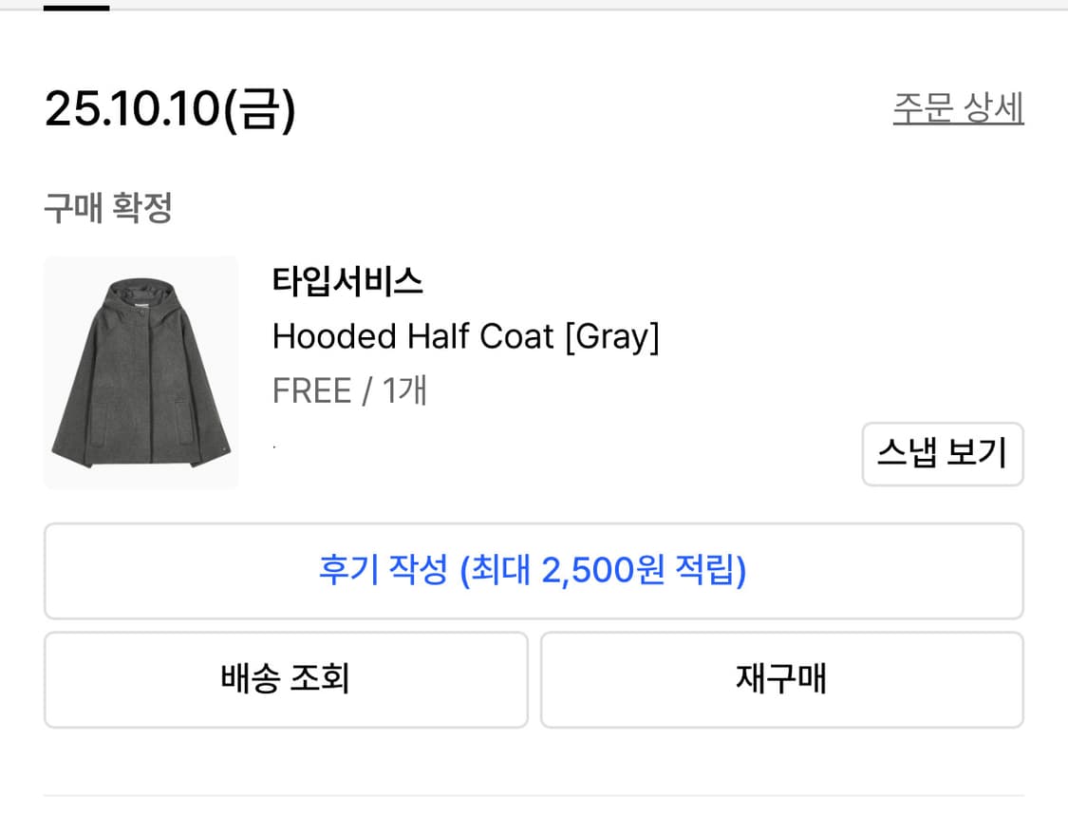
Task: Click the FREE / 1개 option text
Action: tap(349, 390)
